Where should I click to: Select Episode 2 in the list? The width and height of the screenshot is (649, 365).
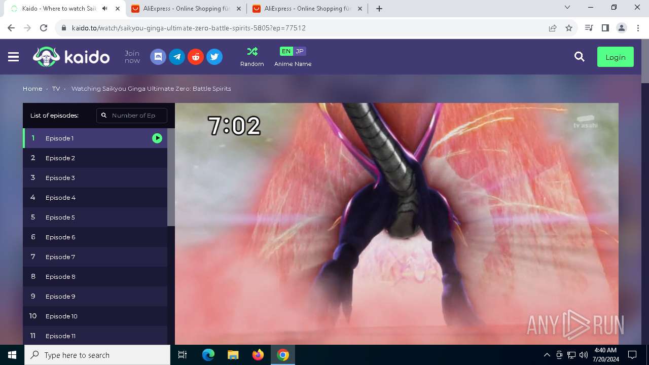click(95, 158)
